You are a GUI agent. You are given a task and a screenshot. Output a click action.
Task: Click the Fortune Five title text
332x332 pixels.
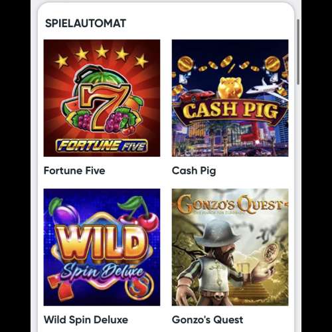point(74,171)
